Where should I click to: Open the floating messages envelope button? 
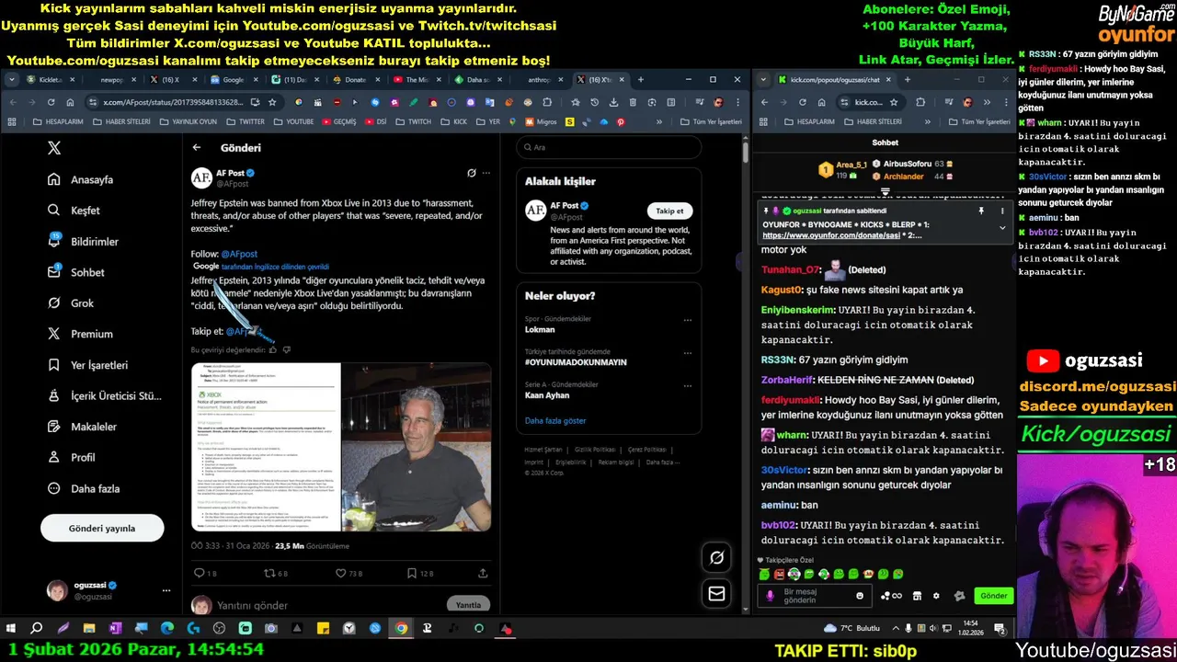click(716, 594)
